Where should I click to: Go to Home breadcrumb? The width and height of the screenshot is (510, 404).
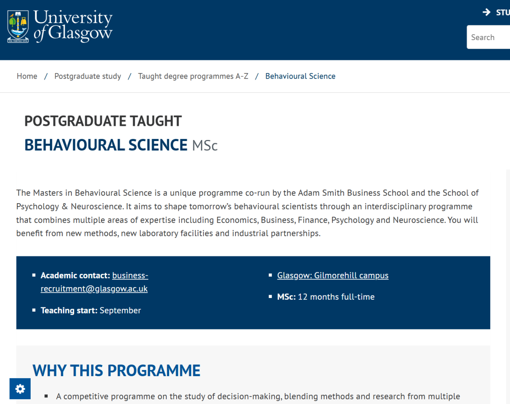click(27, 76)
